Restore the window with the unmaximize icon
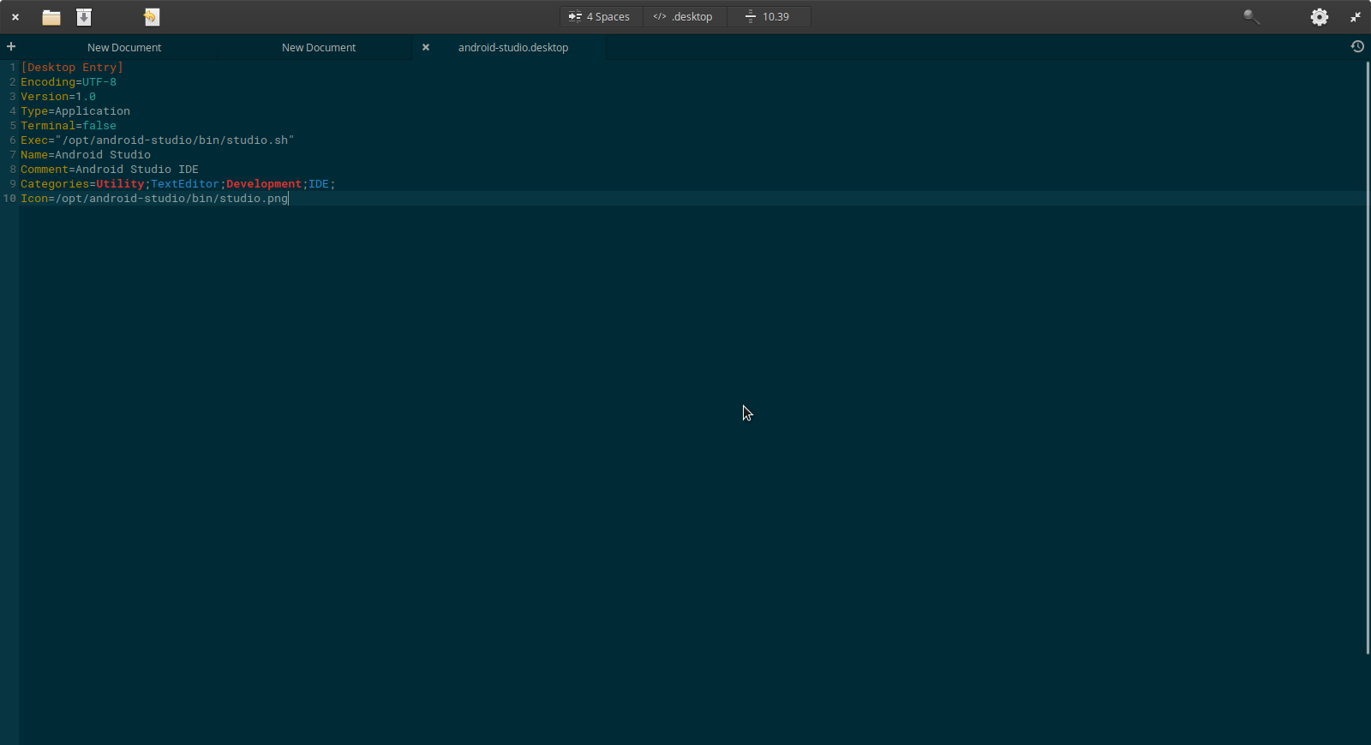Image resolution: width=1371 pixels, height=745 pixels. [1356, 17]
